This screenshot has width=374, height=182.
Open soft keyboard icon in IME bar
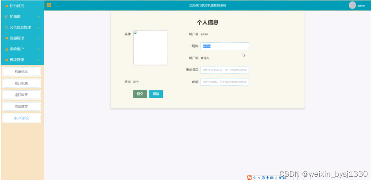(272, 178)
